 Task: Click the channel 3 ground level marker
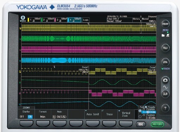(x=20, y=50)
